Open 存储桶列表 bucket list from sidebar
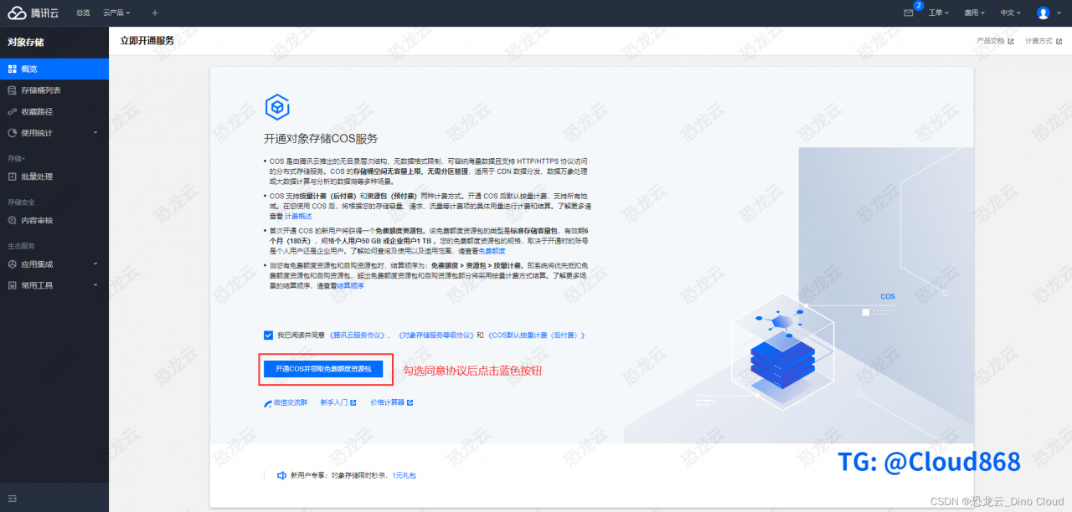The image size is (1072, 512). (49, 90)
